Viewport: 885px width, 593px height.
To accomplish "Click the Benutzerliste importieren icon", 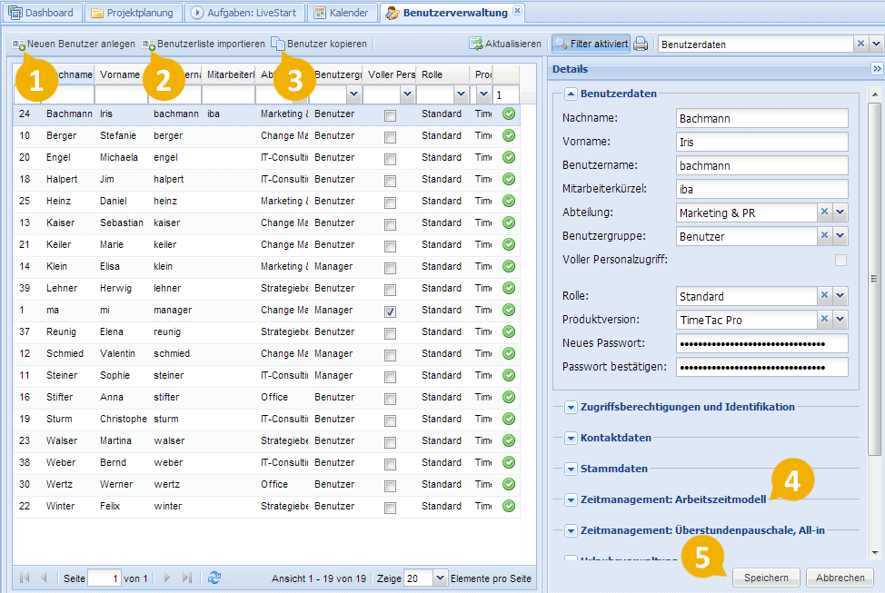I will coord(148,44).
